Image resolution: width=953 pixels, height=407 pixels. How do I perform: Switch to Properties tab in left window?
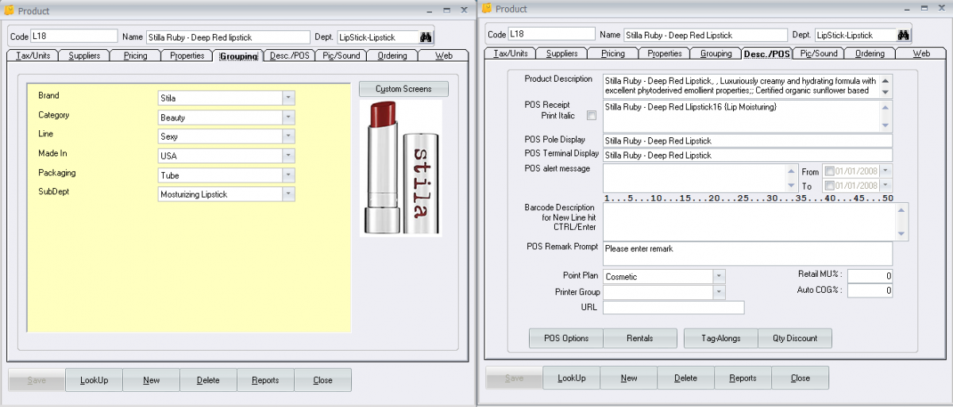[x=187, y=56]
